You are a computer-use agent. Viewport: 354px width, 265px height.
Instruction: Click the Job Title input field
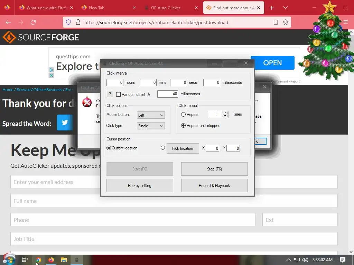click(174, 239)
